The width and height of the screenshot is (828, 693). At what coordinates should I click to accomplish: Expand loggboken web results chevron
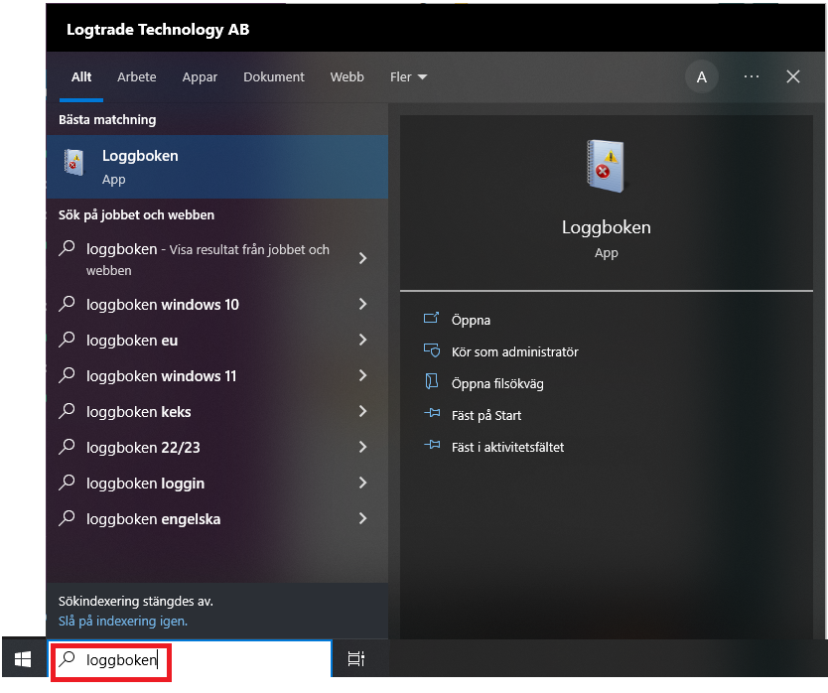[362, 258]
